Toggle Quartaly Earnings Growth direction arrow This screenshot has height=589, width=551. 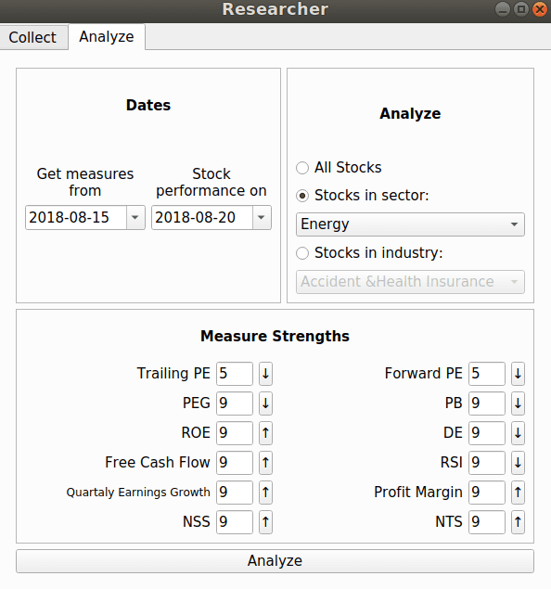point(265,493)
